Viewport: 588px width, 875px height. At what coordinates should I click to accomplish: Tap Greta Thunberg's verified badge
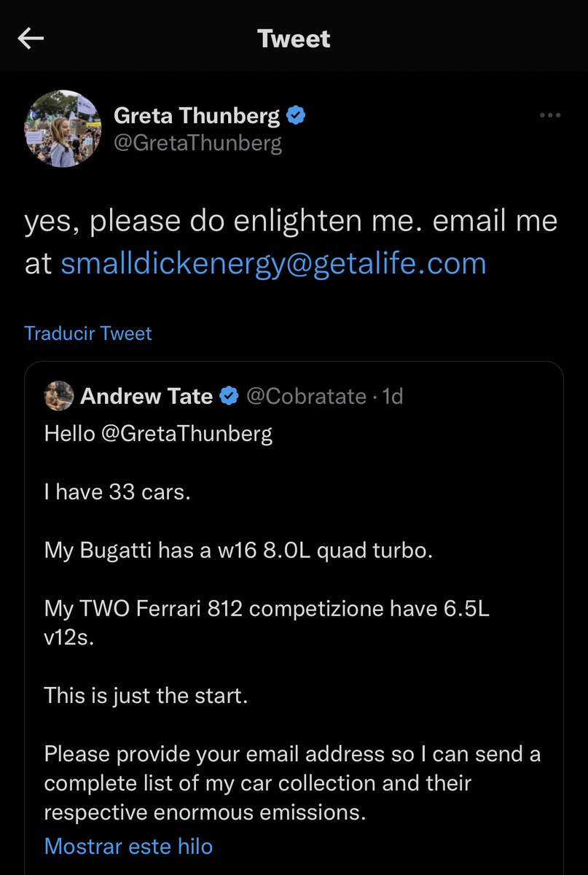295,115
